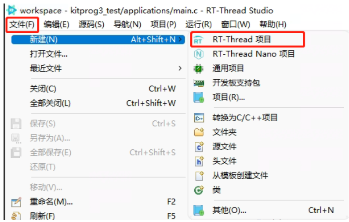
Task: Click the RT-Thread Nano project N icon
Action: click(x=199, y=54)
